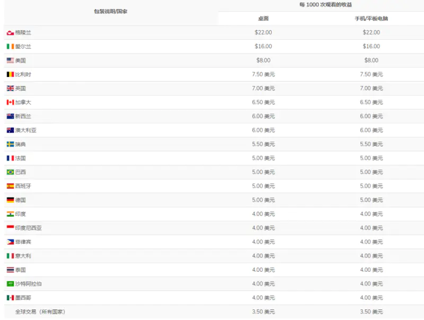Screen dimensions: 424x320
Task: Click the 印度尼西亚 country name
Action: pos(29,228)
